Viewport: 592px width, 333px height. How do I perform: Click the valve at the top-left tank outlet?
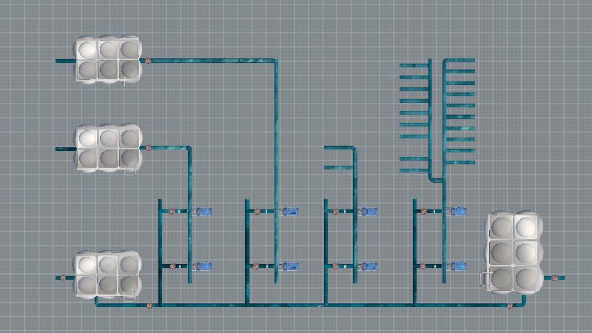click(x=148, y=61)
